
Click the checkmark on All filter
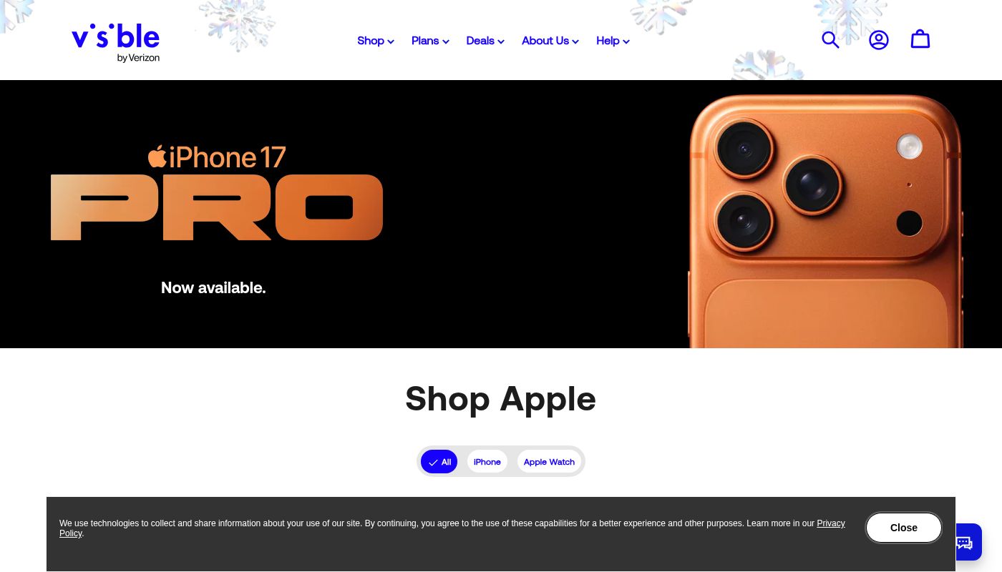click(x=433, y=463)
